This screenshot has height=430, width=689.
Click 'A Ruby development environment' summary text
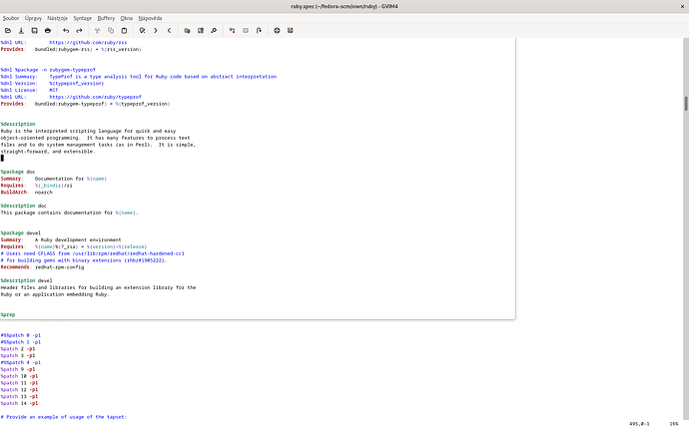click(x=78, y=239)
